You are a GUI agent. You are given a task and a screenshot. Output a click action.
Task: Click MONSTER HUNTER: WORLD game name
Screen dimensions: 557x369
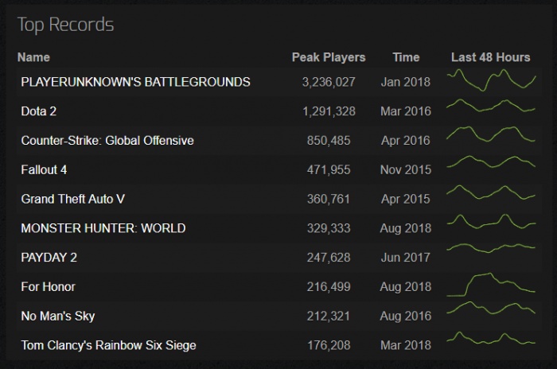click(103, 228)
